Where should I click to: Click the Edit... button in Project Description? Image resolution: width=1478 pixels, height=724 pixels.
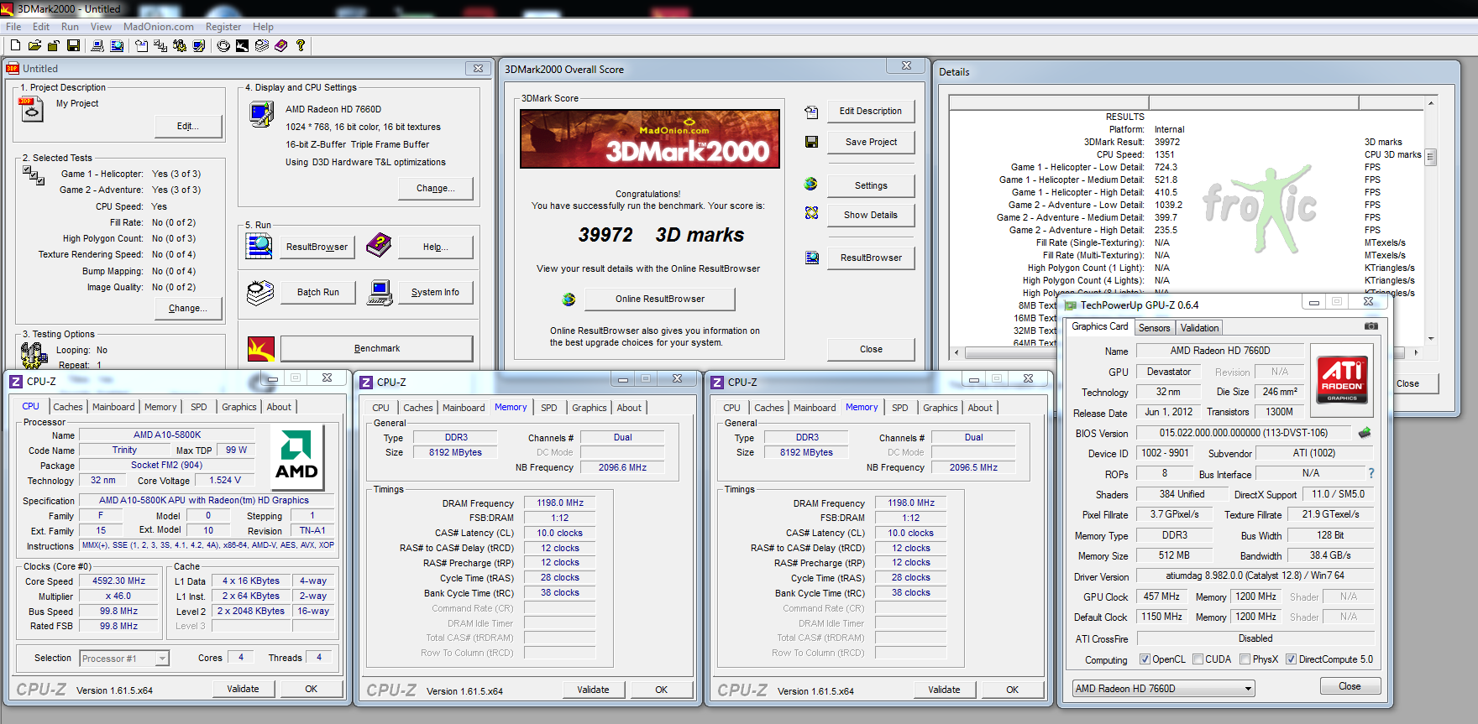click(x=188, y=127)
